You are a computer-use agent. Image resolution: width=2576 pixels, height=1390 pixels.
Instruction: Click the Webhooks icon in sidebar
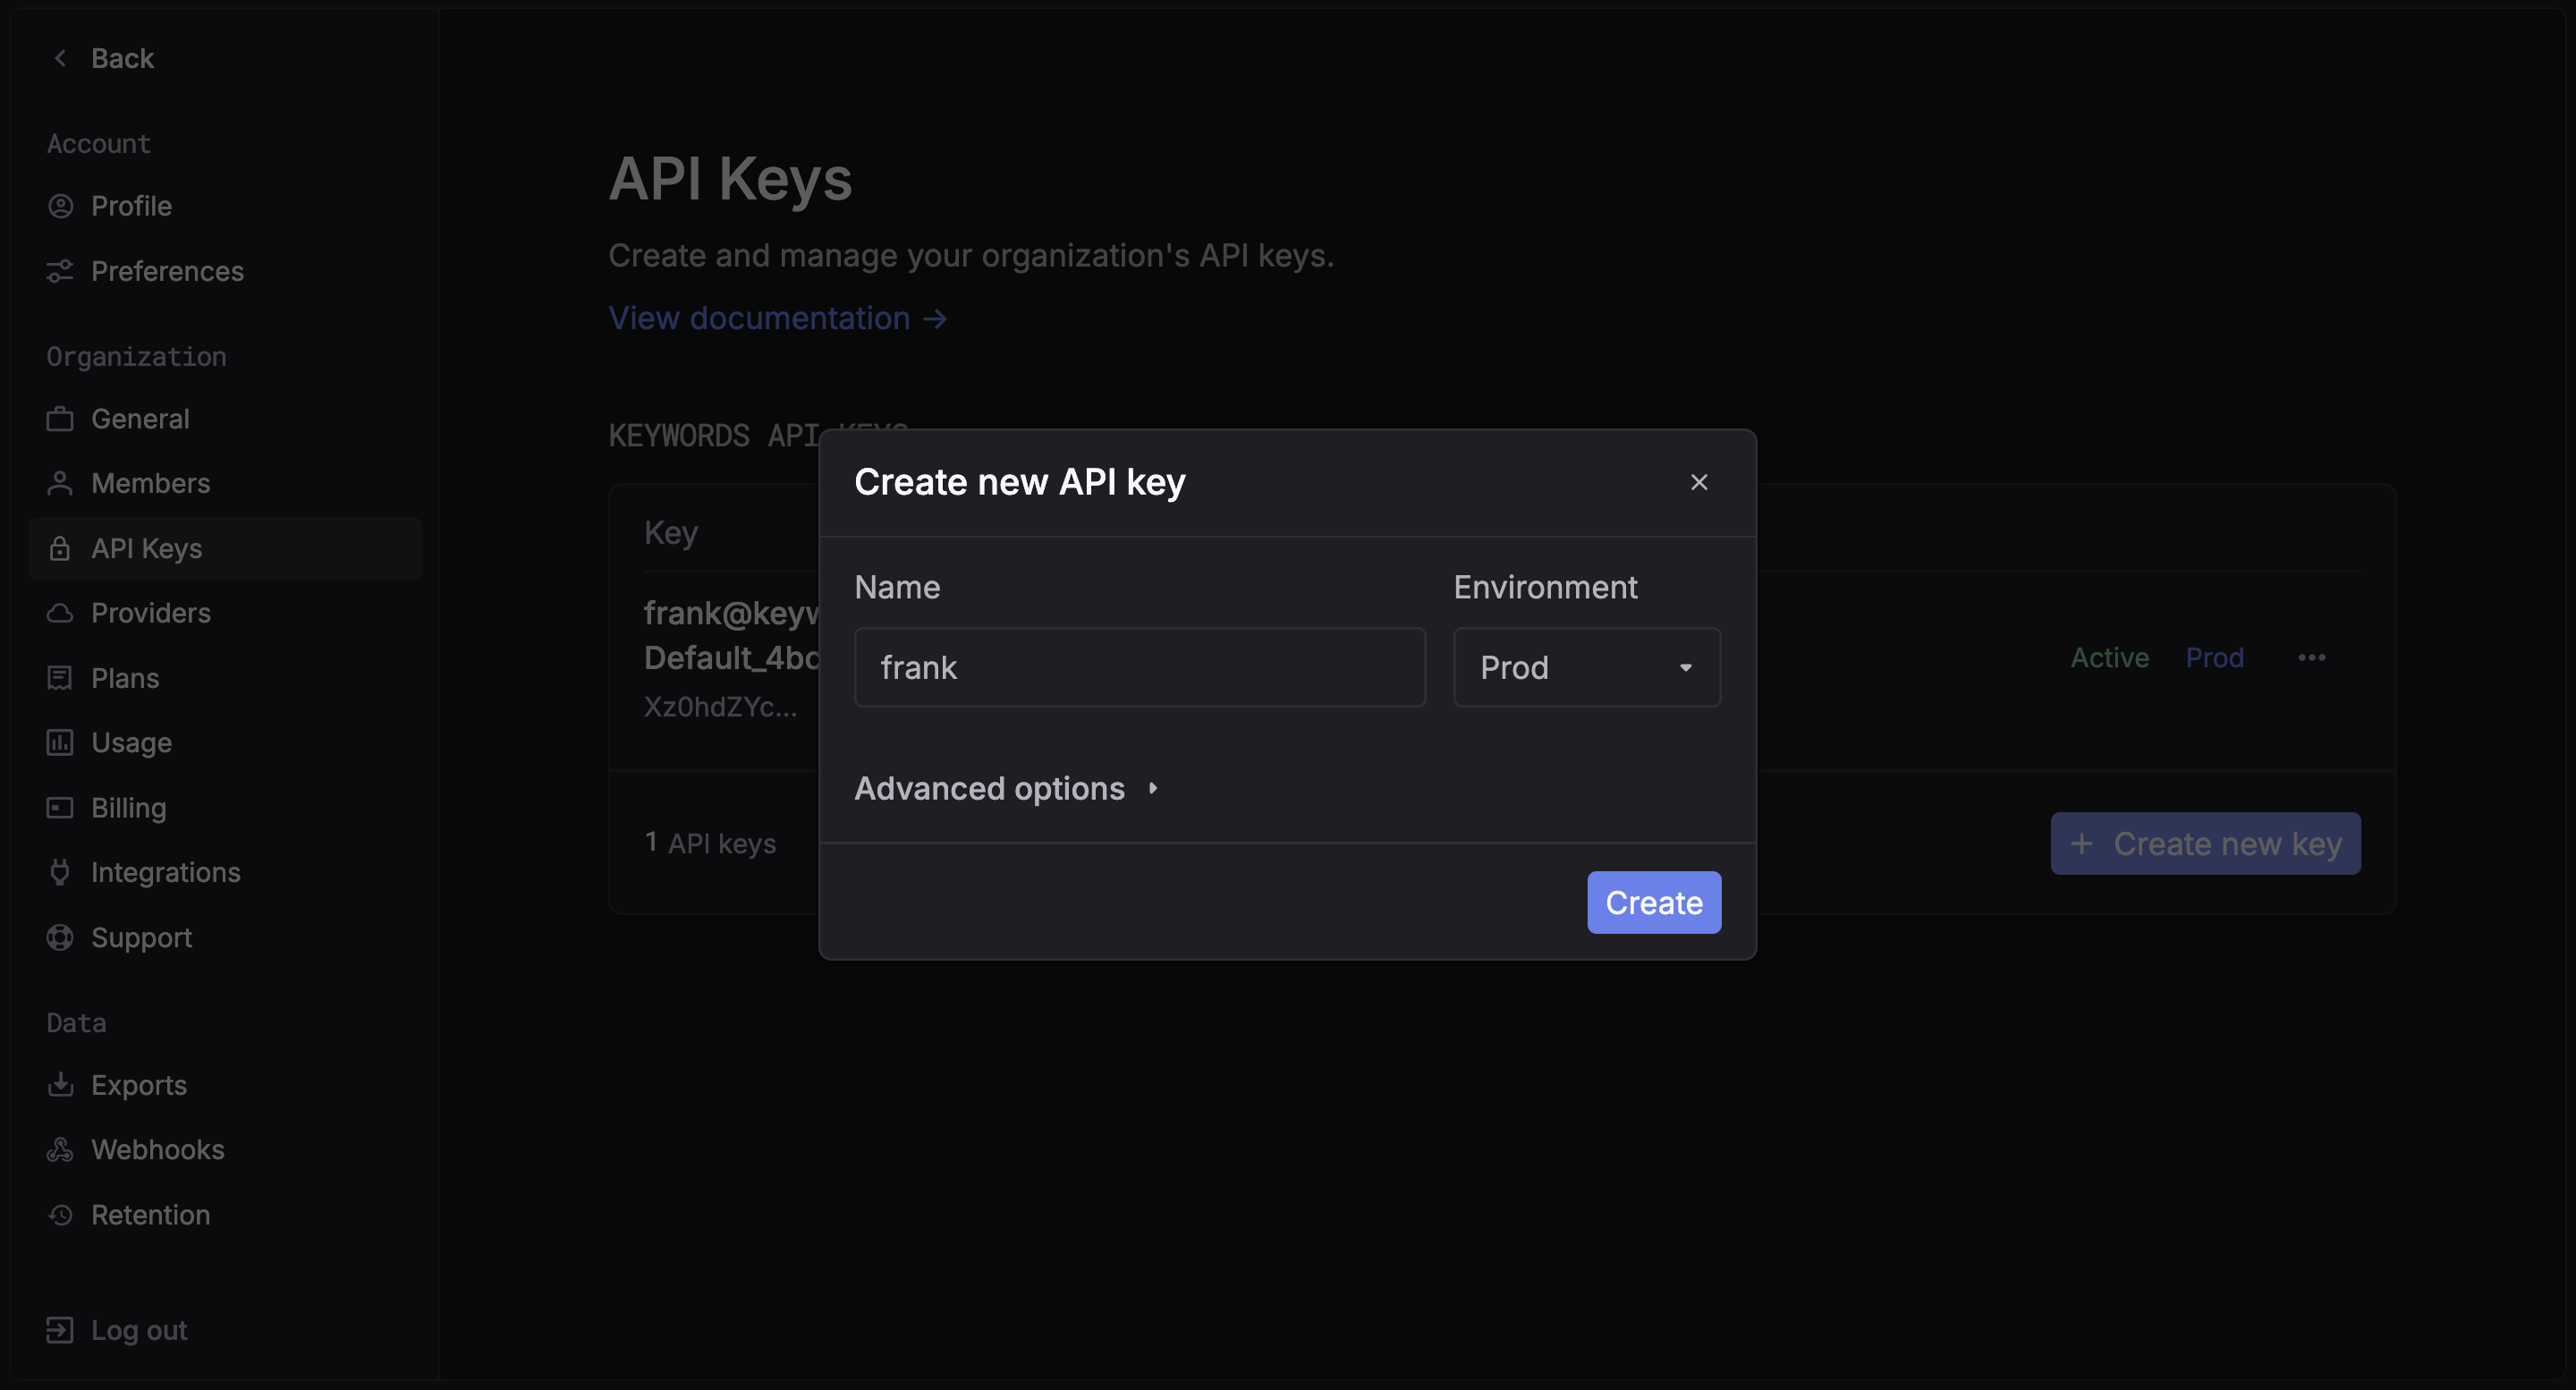pyautogui.click(x=60, y=1150)
